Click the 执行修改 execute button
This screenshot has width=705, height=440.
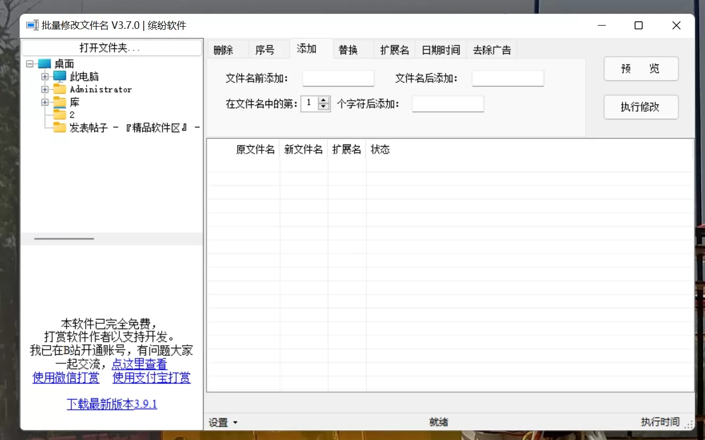[640, 107]
